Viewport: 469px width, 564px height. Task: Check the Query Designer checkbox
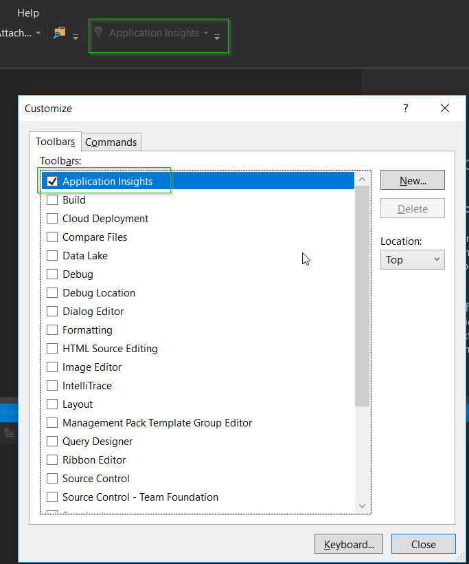pyautogui.click(x=52, y=442)
